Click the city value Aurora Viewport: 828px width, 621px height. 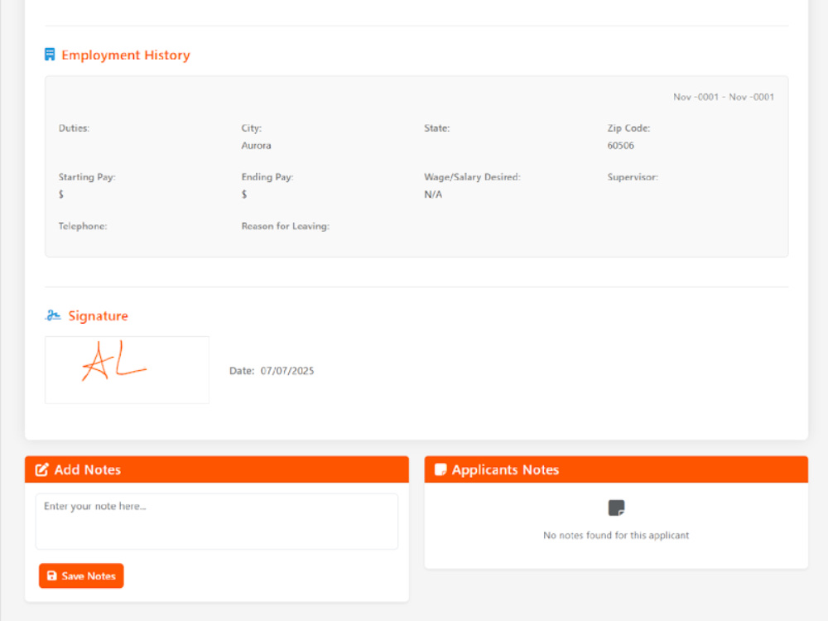point(256,145)
